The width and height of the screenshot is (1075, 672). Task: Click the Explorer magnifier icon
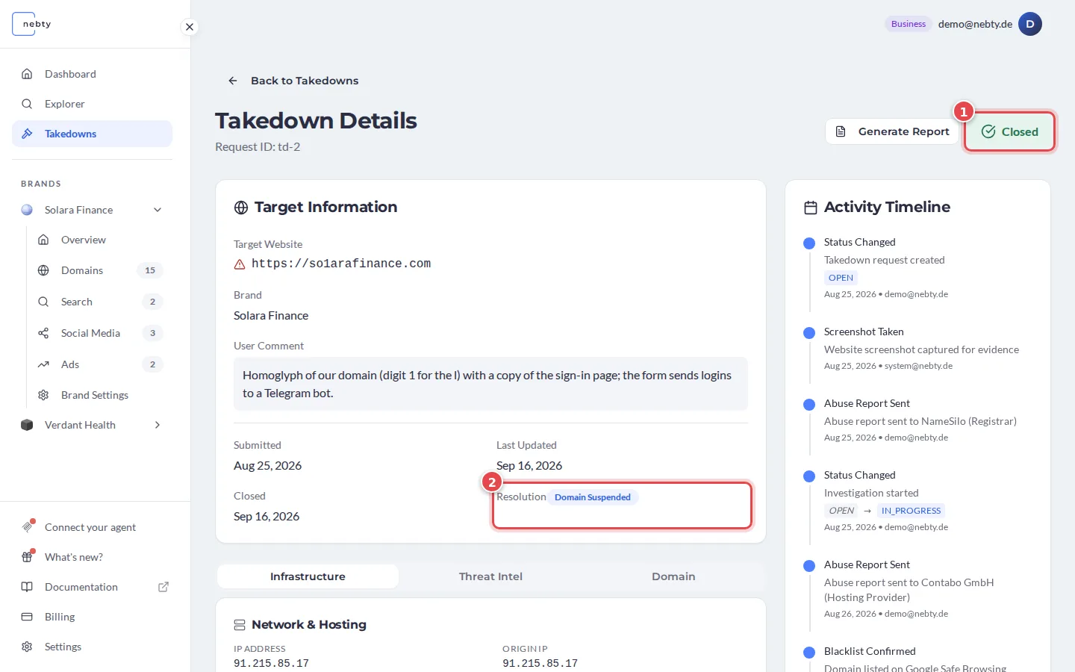pos(27,104)
